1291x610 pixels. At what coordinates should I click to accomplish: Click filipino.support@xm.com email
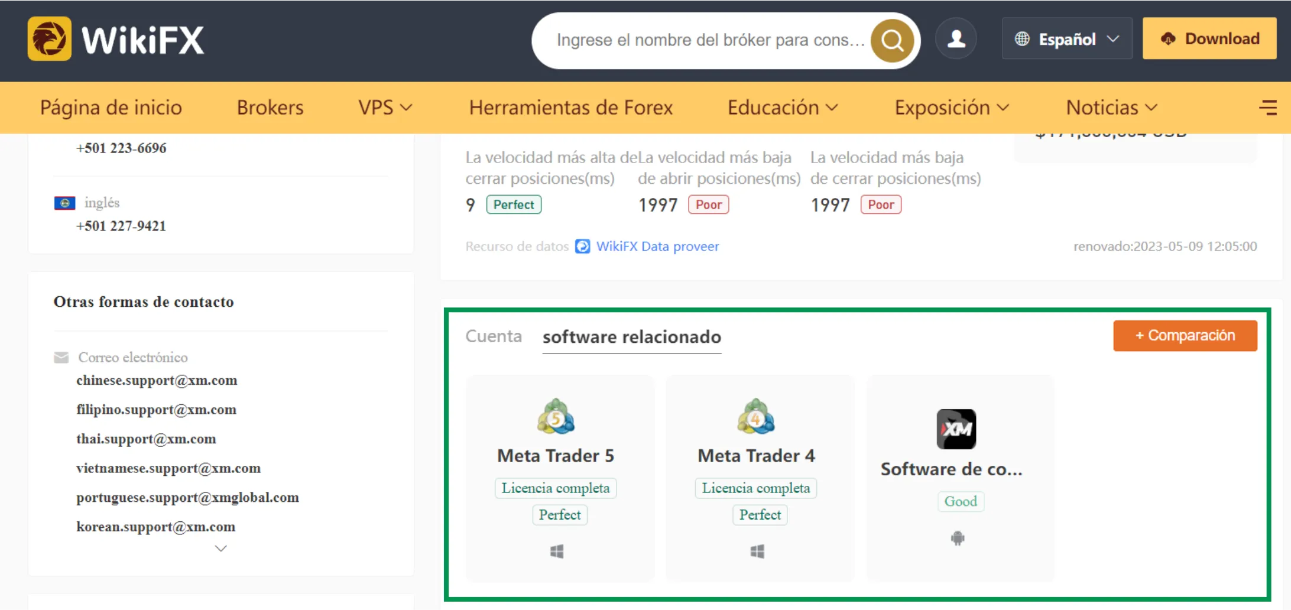click(156, 410)
